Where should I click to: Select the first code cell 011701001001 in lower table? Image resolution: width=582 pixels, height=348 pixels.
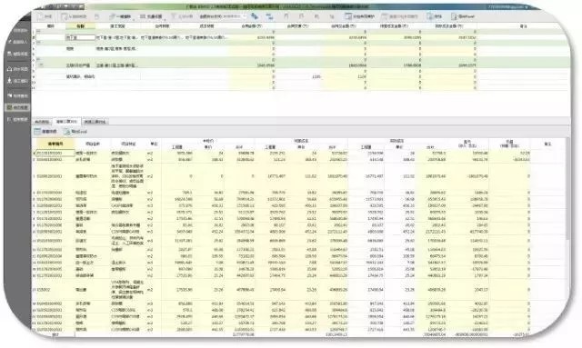pyautogui.click(x=55, y=153)
